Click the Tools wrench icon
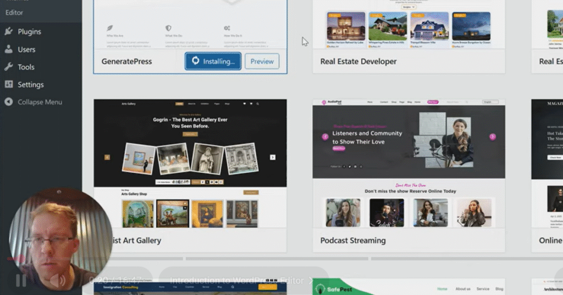Image resolution: width=563 pixels, height=295 pixels. (x=8, y=67)
